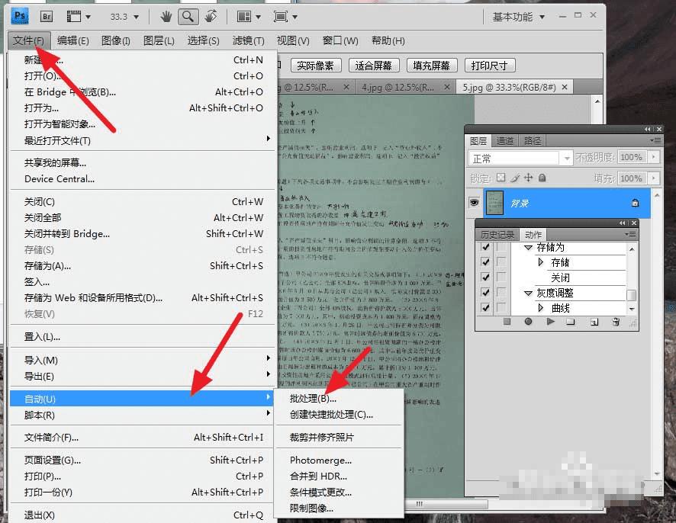Open the 填充 slider arrow
Image resolution: width=676 pixels, height=523 pixels.
[x=654, y=178]
